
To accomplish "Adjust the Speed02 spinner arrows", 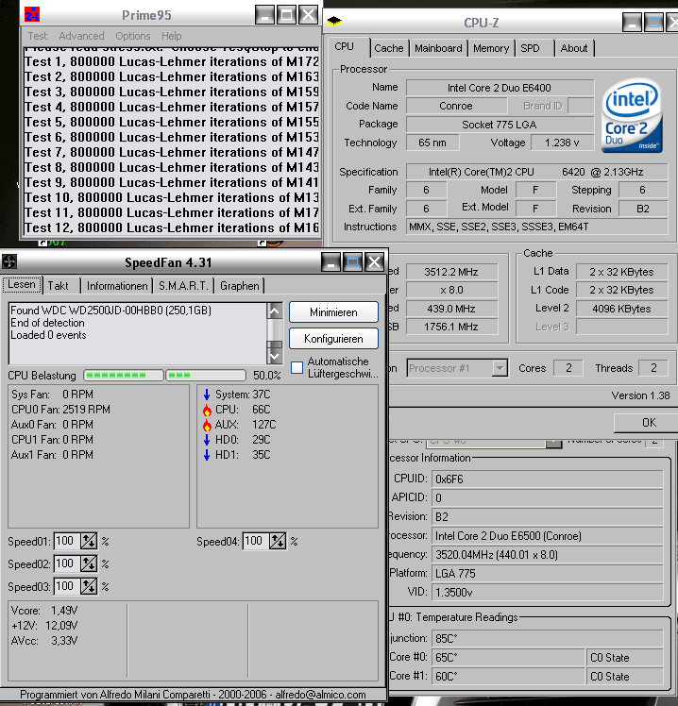I will coord(89,563).
